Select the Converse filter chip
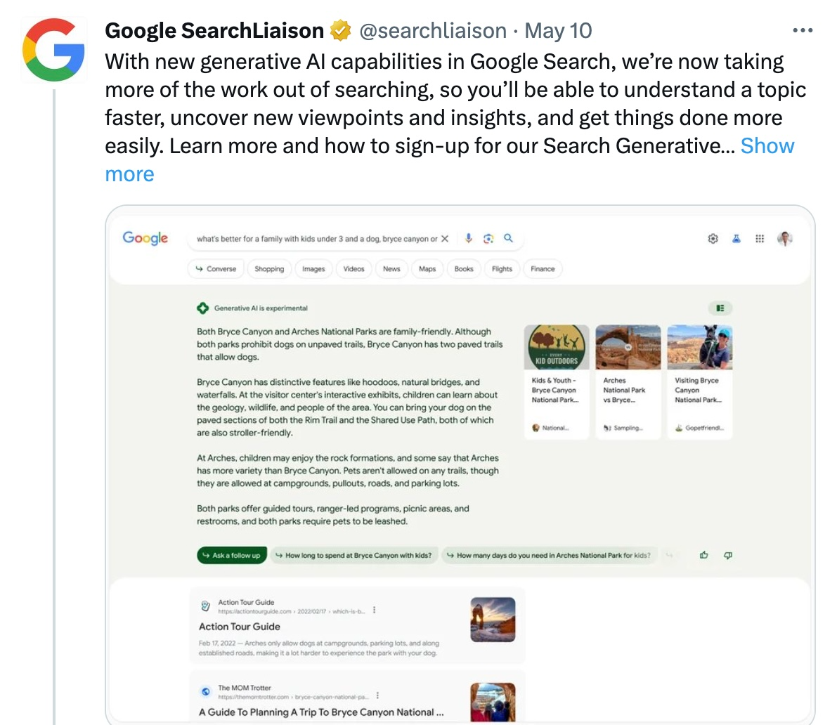 coord(216,269)
